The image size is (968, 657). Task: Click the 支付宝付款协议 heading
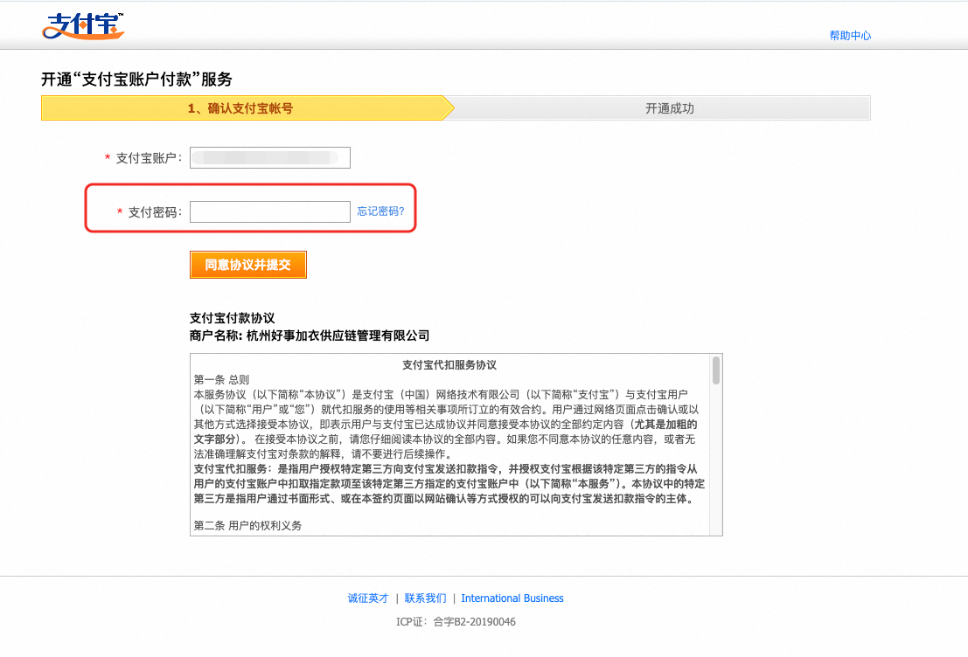(232, 318)
